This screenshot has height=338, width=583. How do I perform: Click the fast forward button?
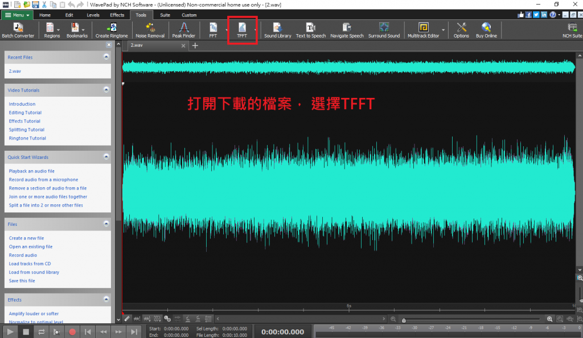(118, 332)
